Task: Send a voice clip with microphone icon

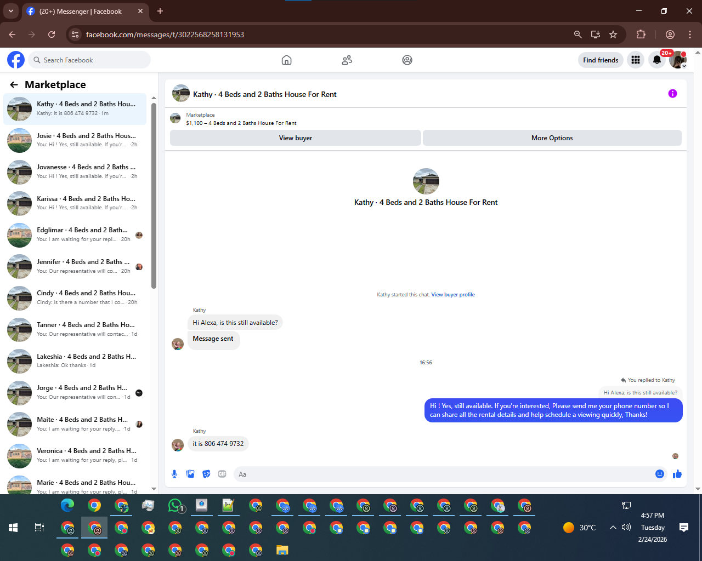Action: coord(174,474)
